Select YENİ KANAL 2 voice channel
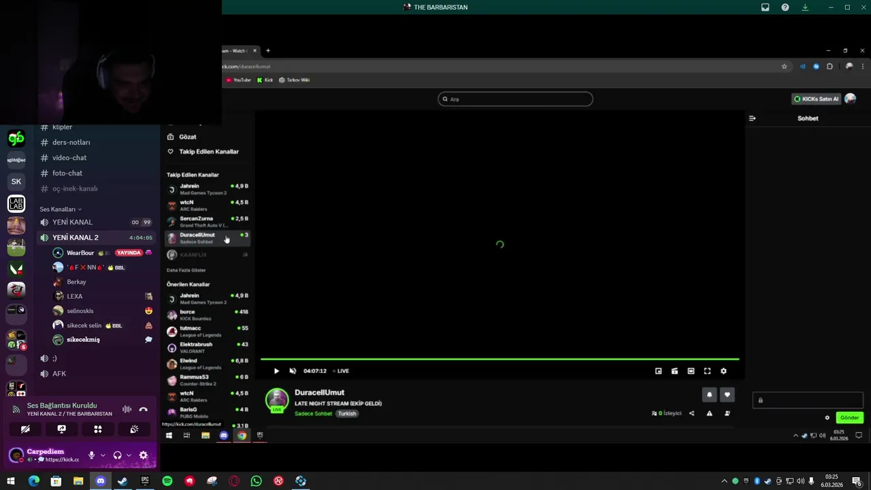Viewport: 871px width, 490px height. [x=96, y=238]
